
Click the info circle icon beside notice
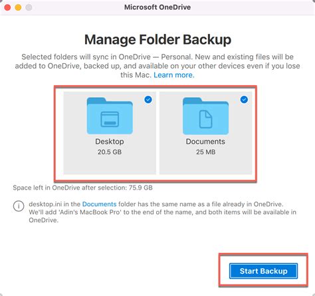(x=19, y=206)
